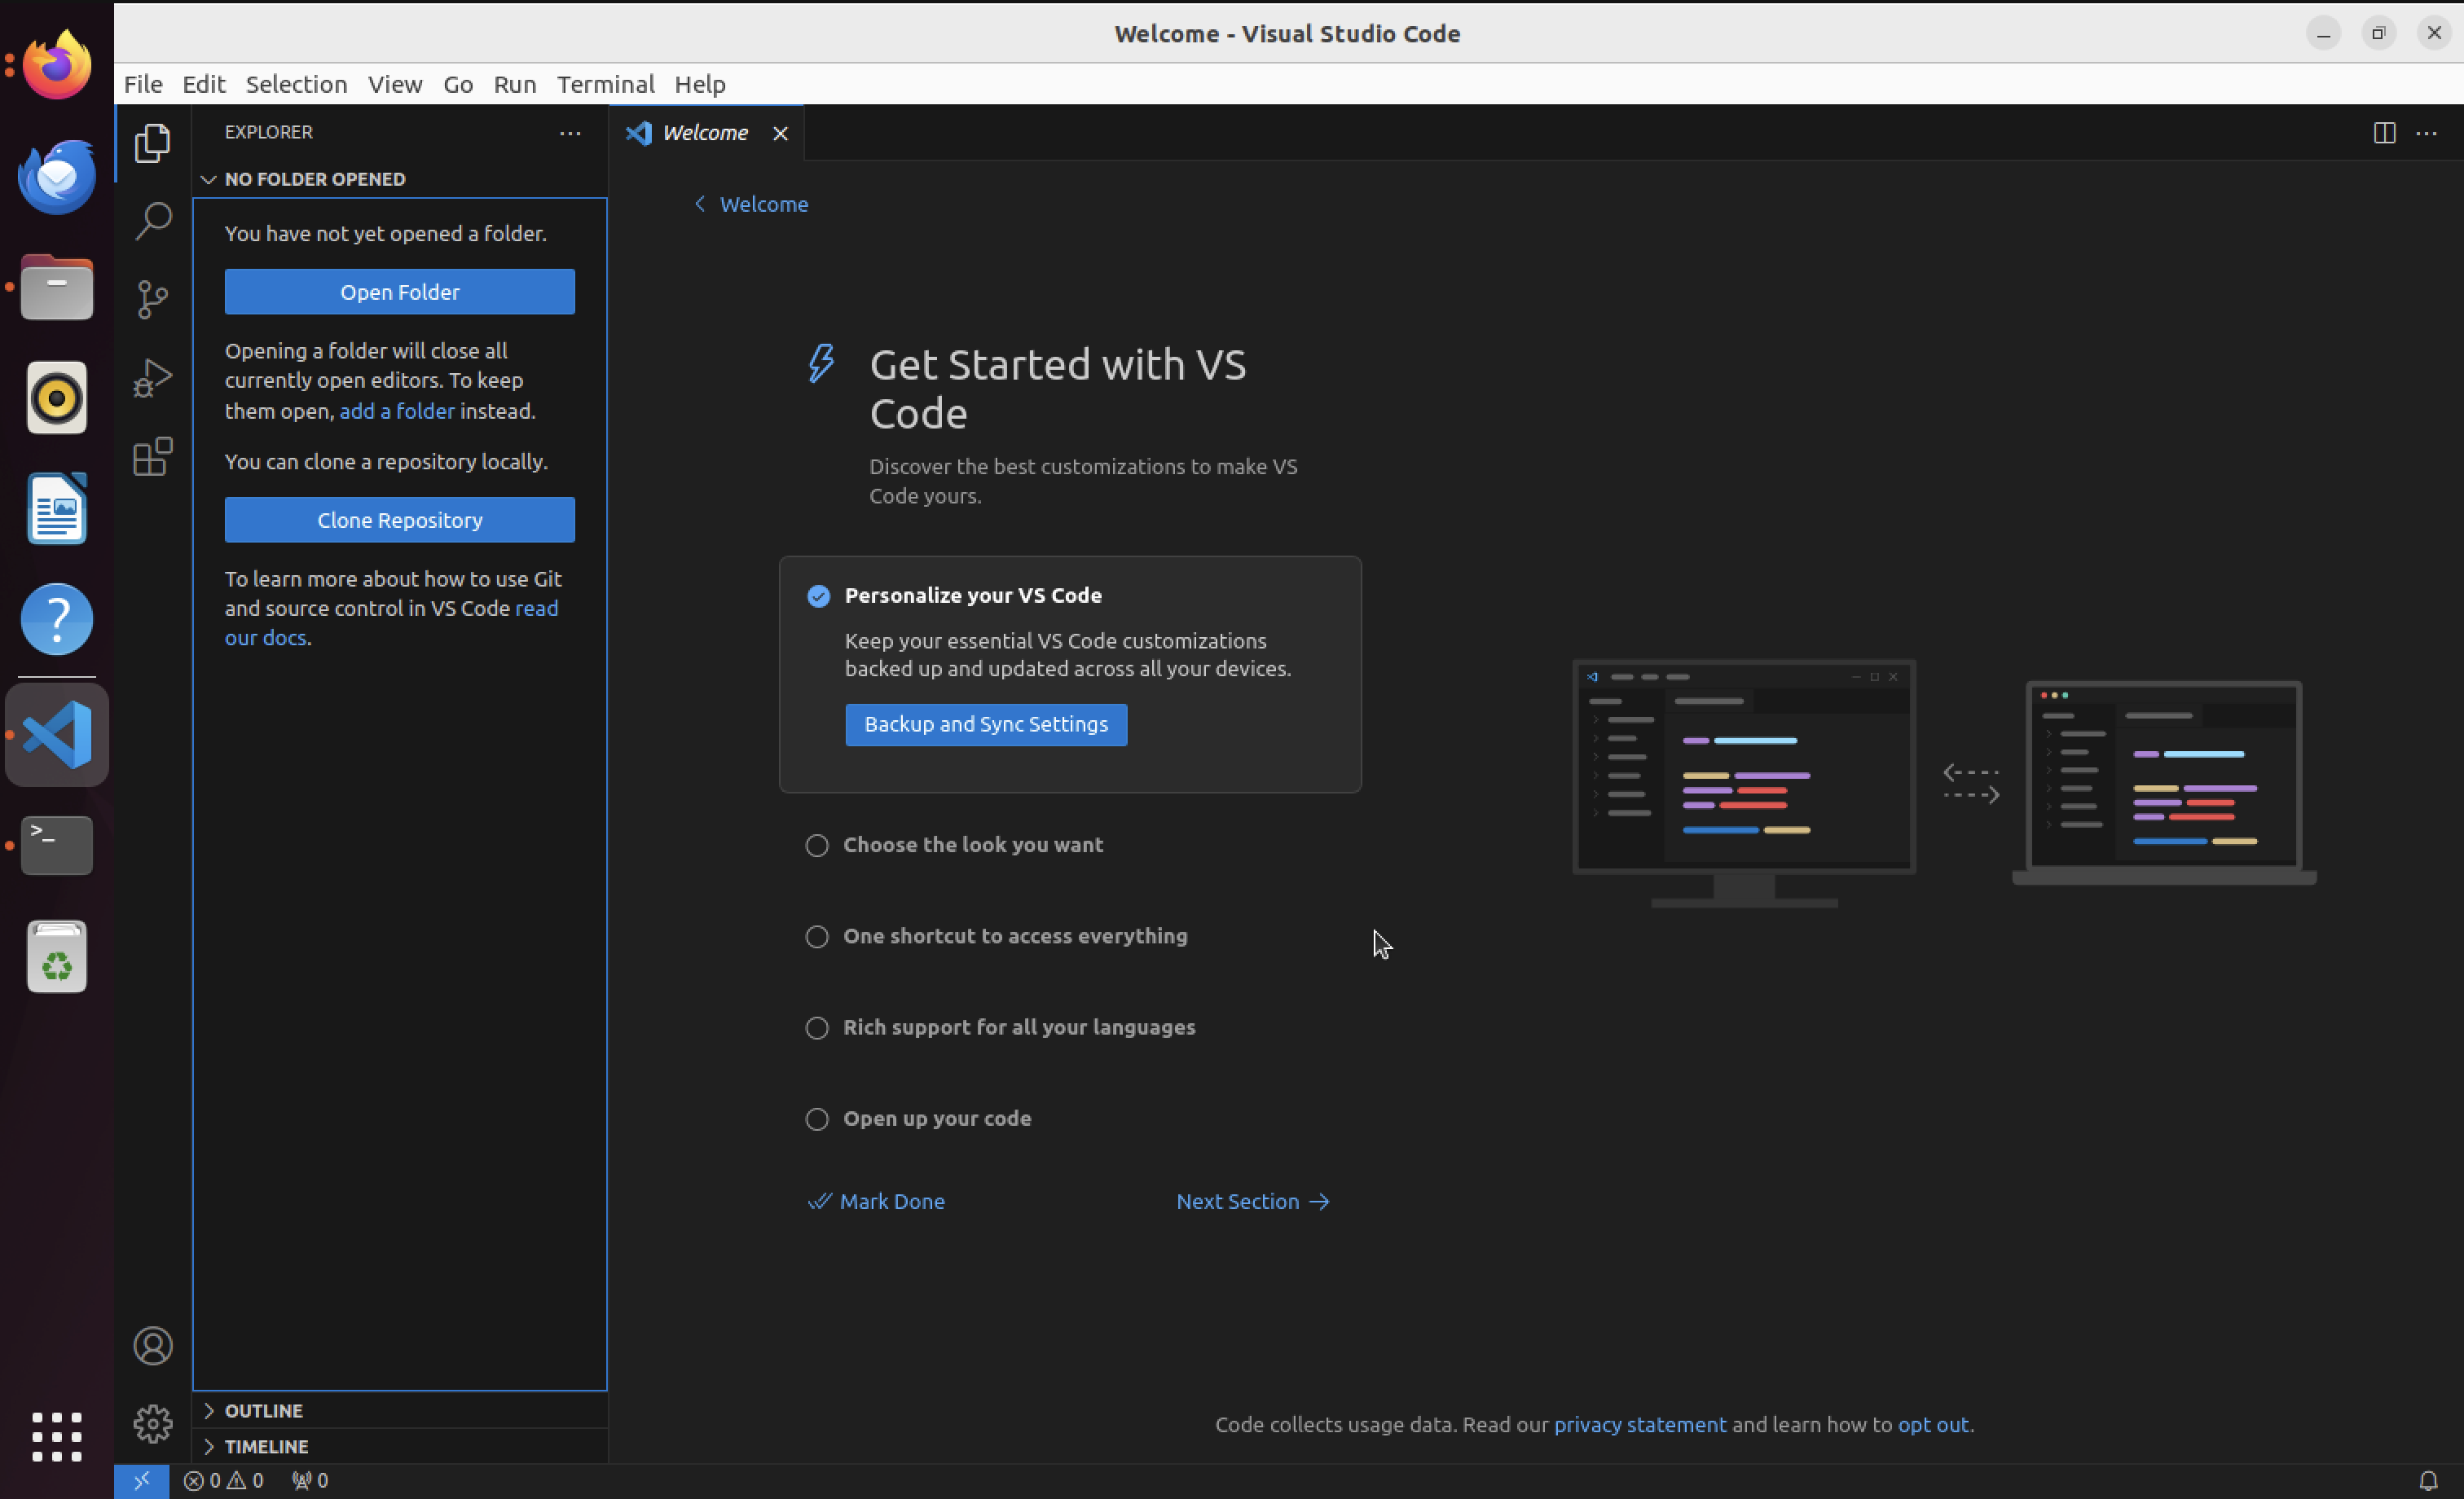2464x1499 pixels.
Task: Open the Run menu
Action: point(515,84)
